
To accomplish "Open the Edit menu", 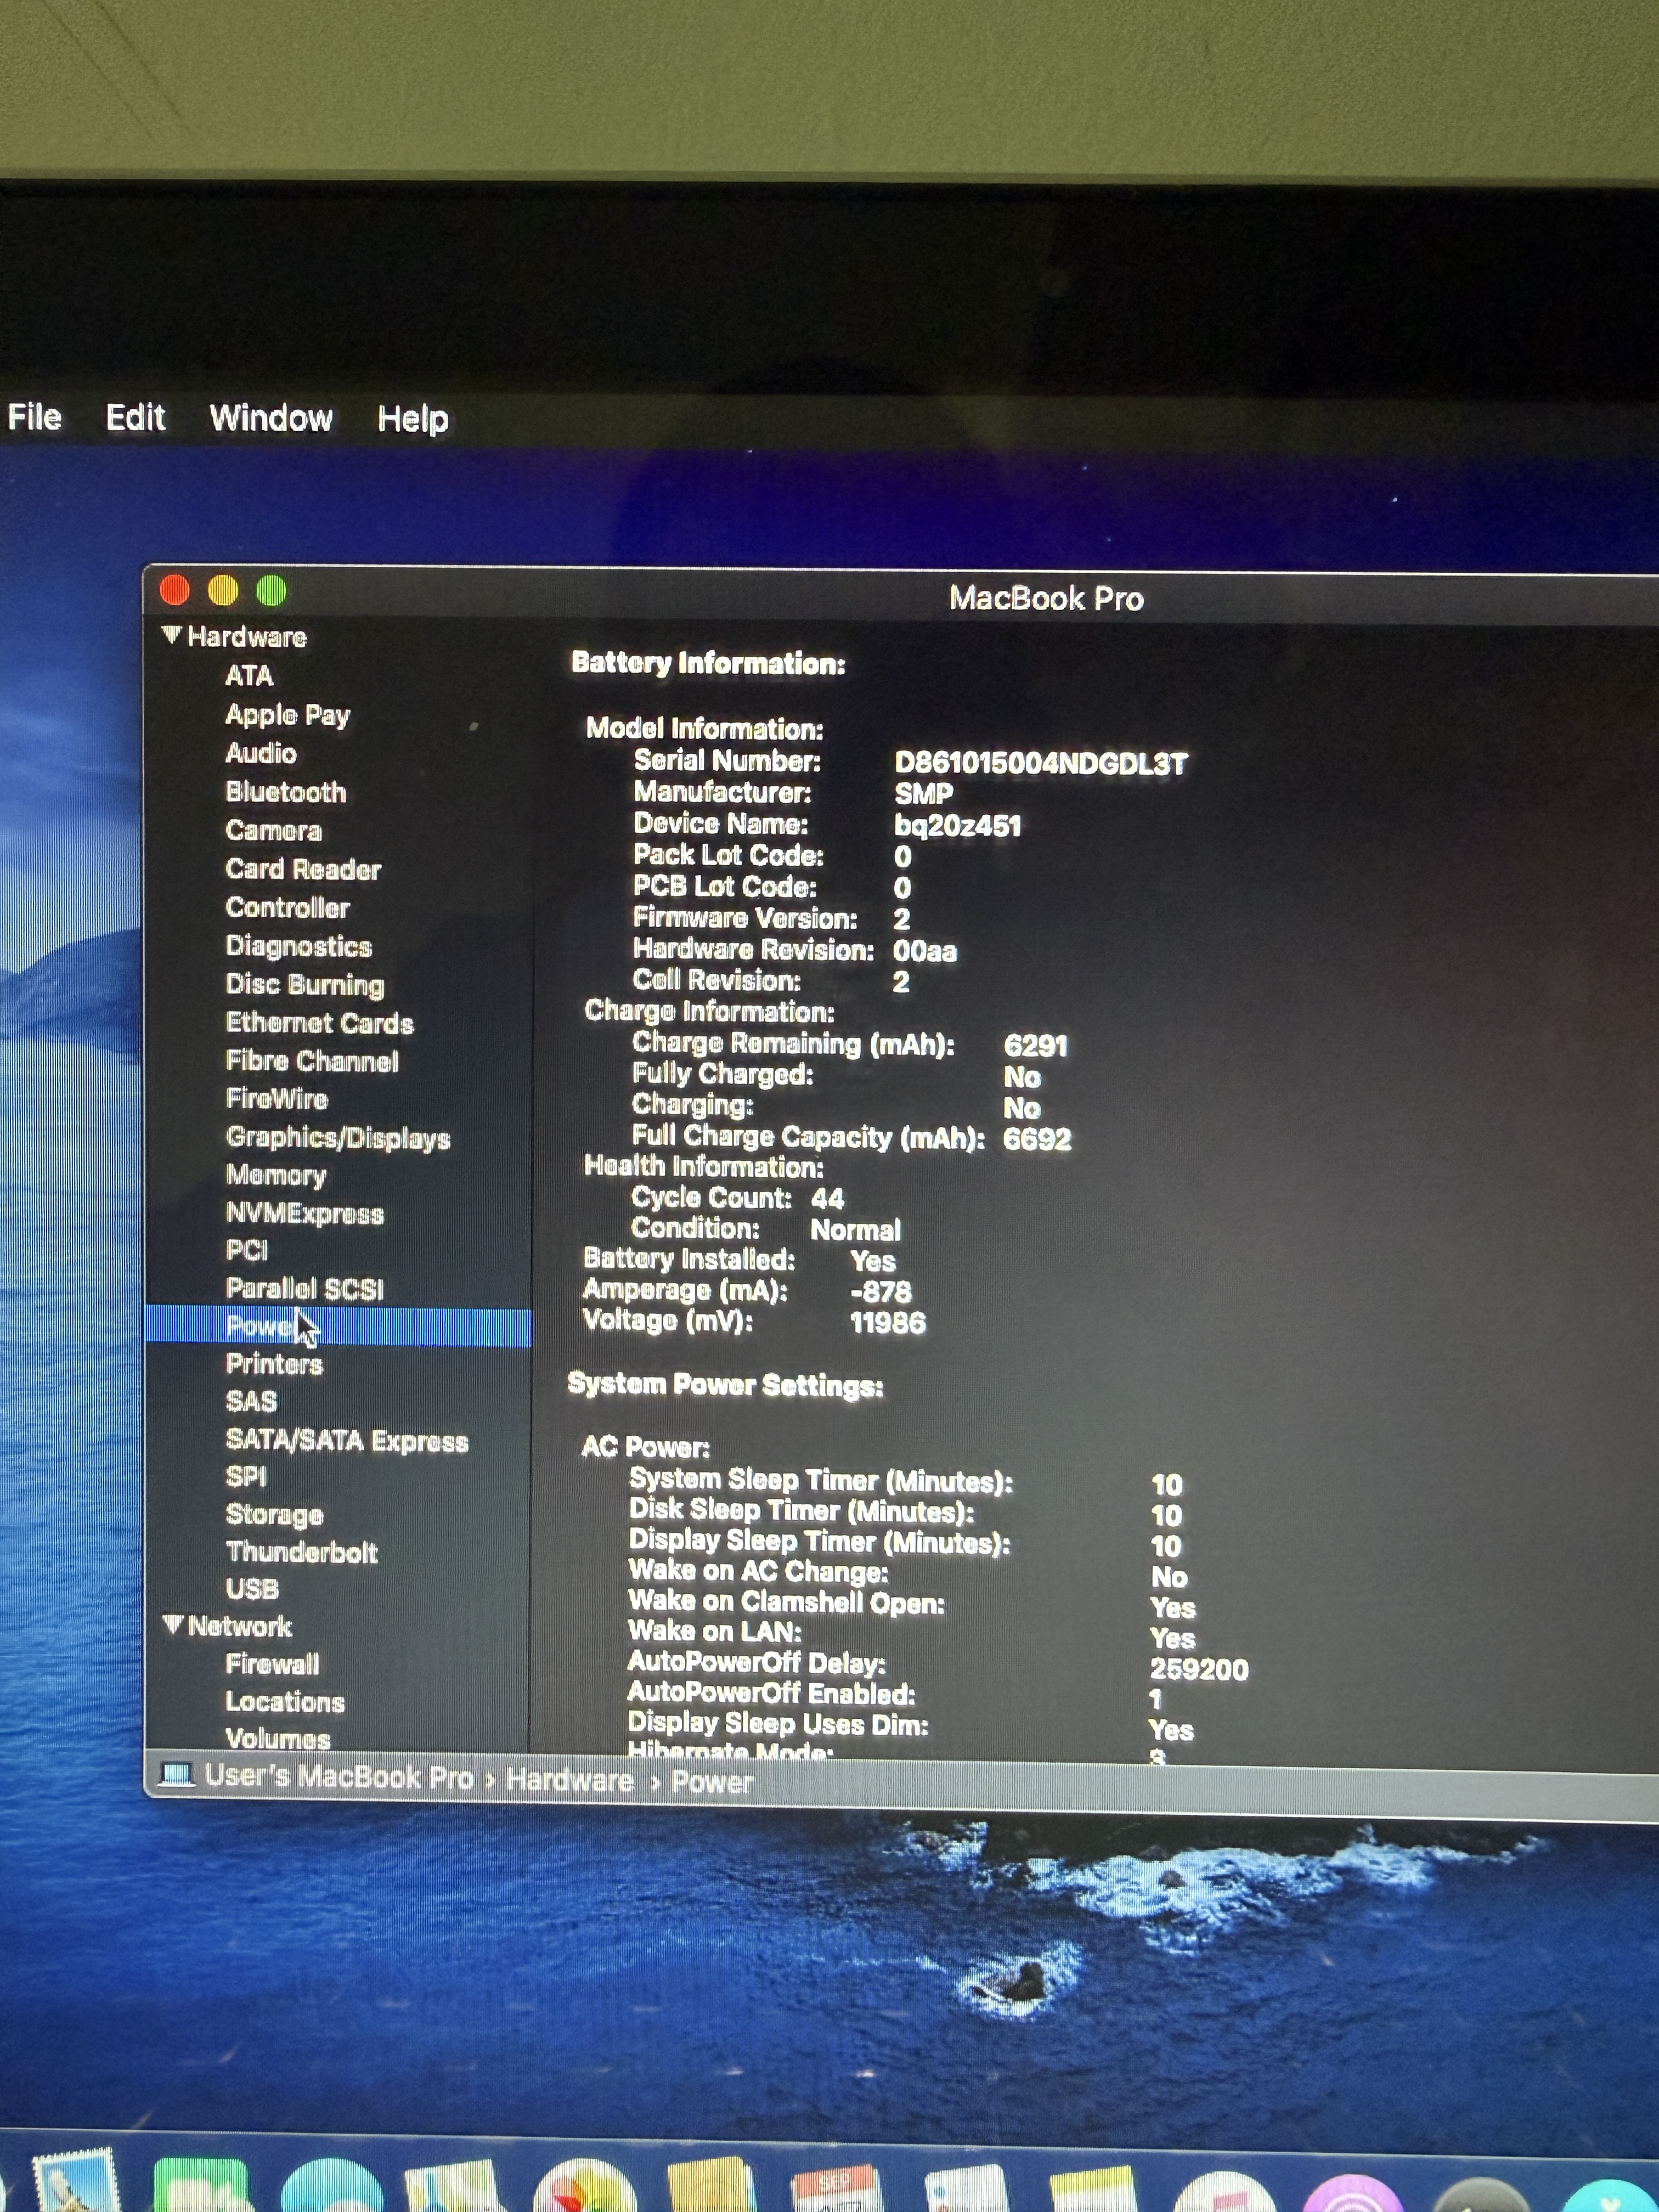I will click(135, 417).
